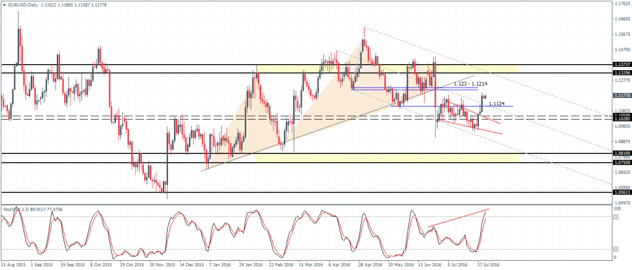This screenshot has height=270, width=632.
Task: Click the 15 Mar 2016 date label
Action: pos(310,265)
